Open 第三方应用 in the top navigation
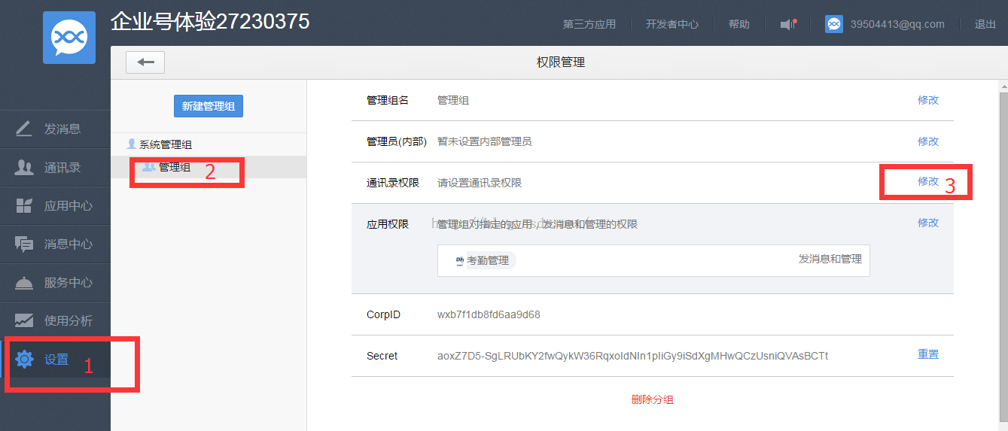Image resolution: width=1008 pixels, height=431 pixels. click(589, 24)
